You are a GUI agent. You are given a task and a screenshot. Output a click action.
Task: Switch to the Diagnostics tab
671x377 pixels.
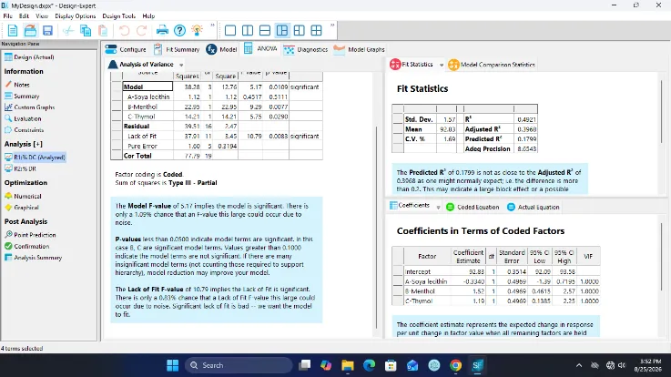(306, 50)
